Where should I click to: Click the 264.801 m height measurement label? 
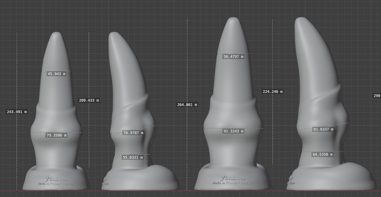187,105
